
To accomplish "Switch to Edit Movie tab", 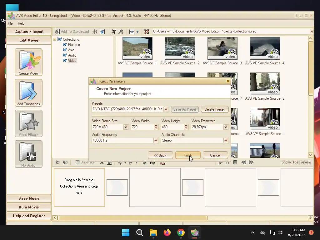I will 29,40.
